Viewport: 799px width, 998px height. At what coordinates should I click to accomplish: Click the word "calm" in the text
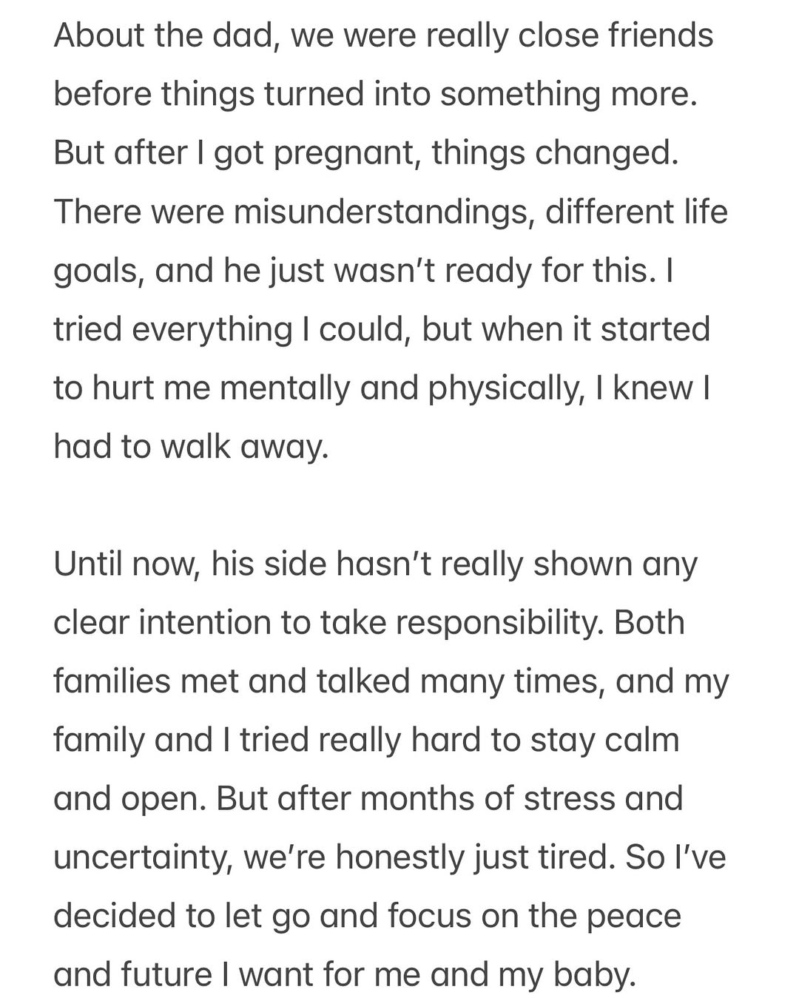pos(641,740)
